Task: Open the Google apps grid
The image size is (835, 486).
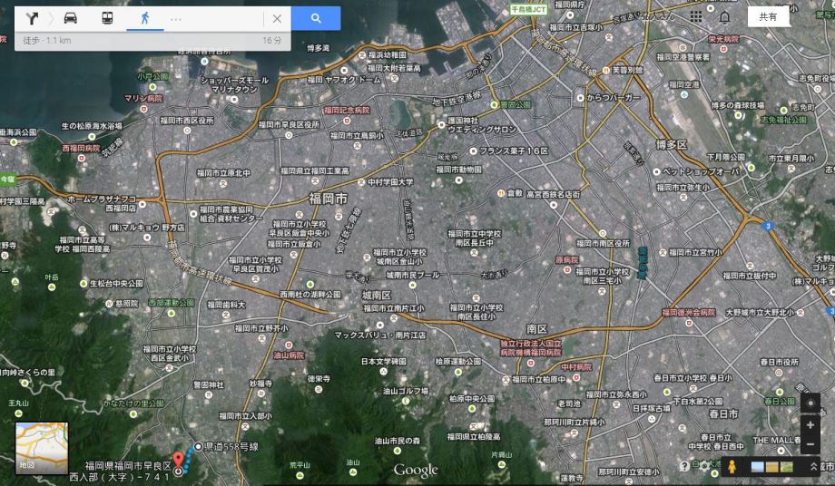Action: pyautogui.click(x=696, y=16)
